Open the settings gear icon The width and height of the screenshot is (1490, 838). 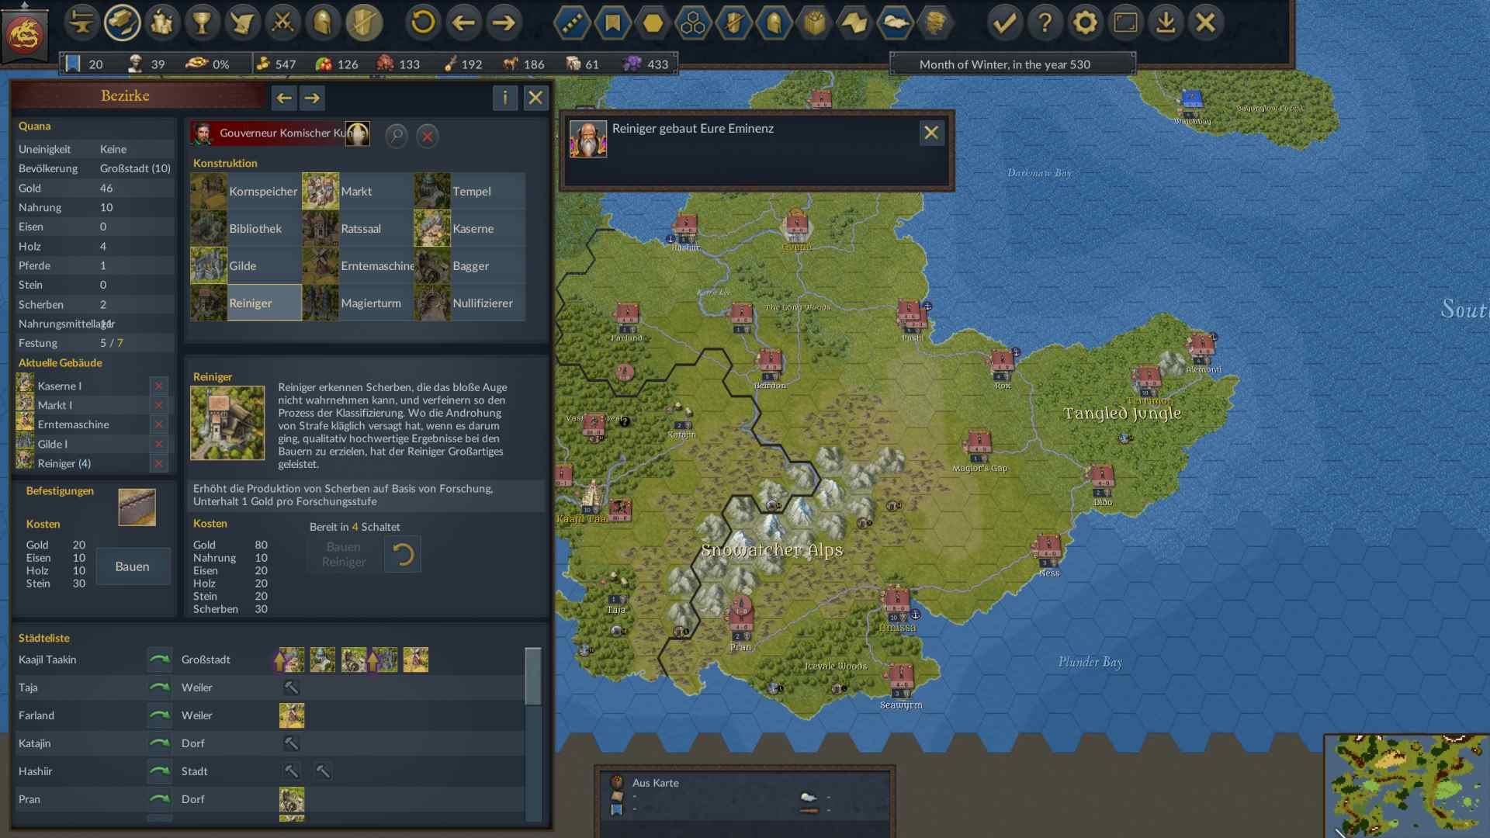[1085, 23]
